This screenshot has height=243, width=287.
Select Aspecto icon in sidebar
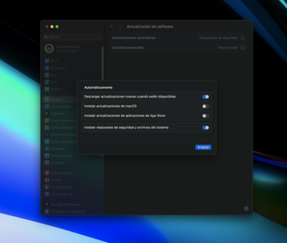click(x=47, y=114)
